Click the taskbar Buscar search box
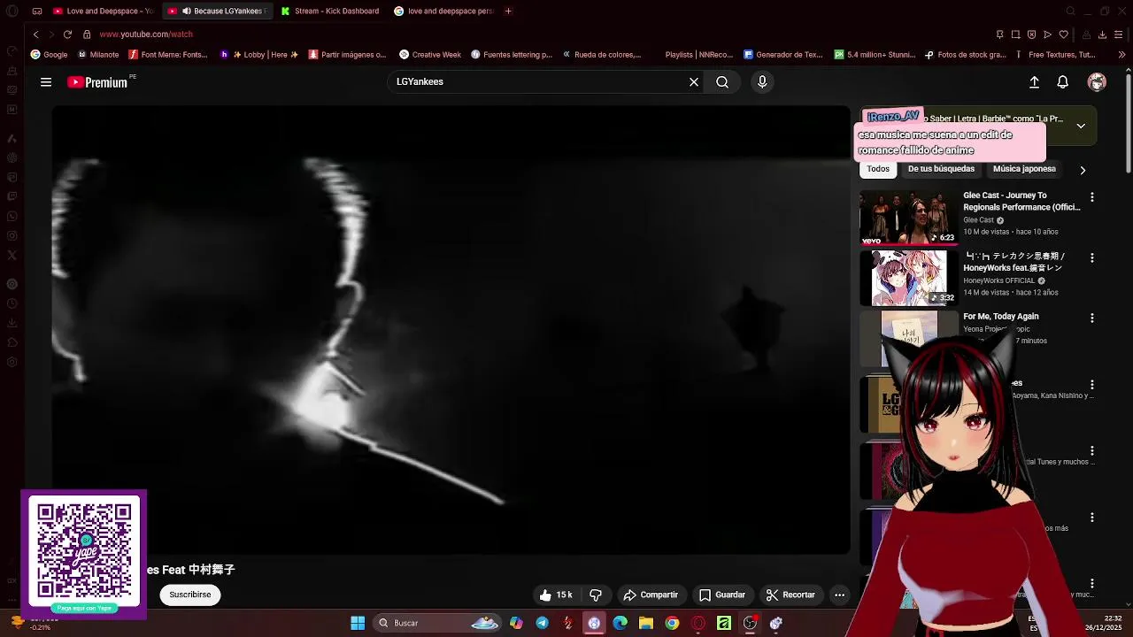 point(438,623)
